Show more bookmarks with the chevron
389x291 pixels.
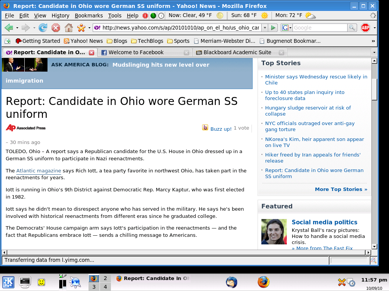coord(373,41)
